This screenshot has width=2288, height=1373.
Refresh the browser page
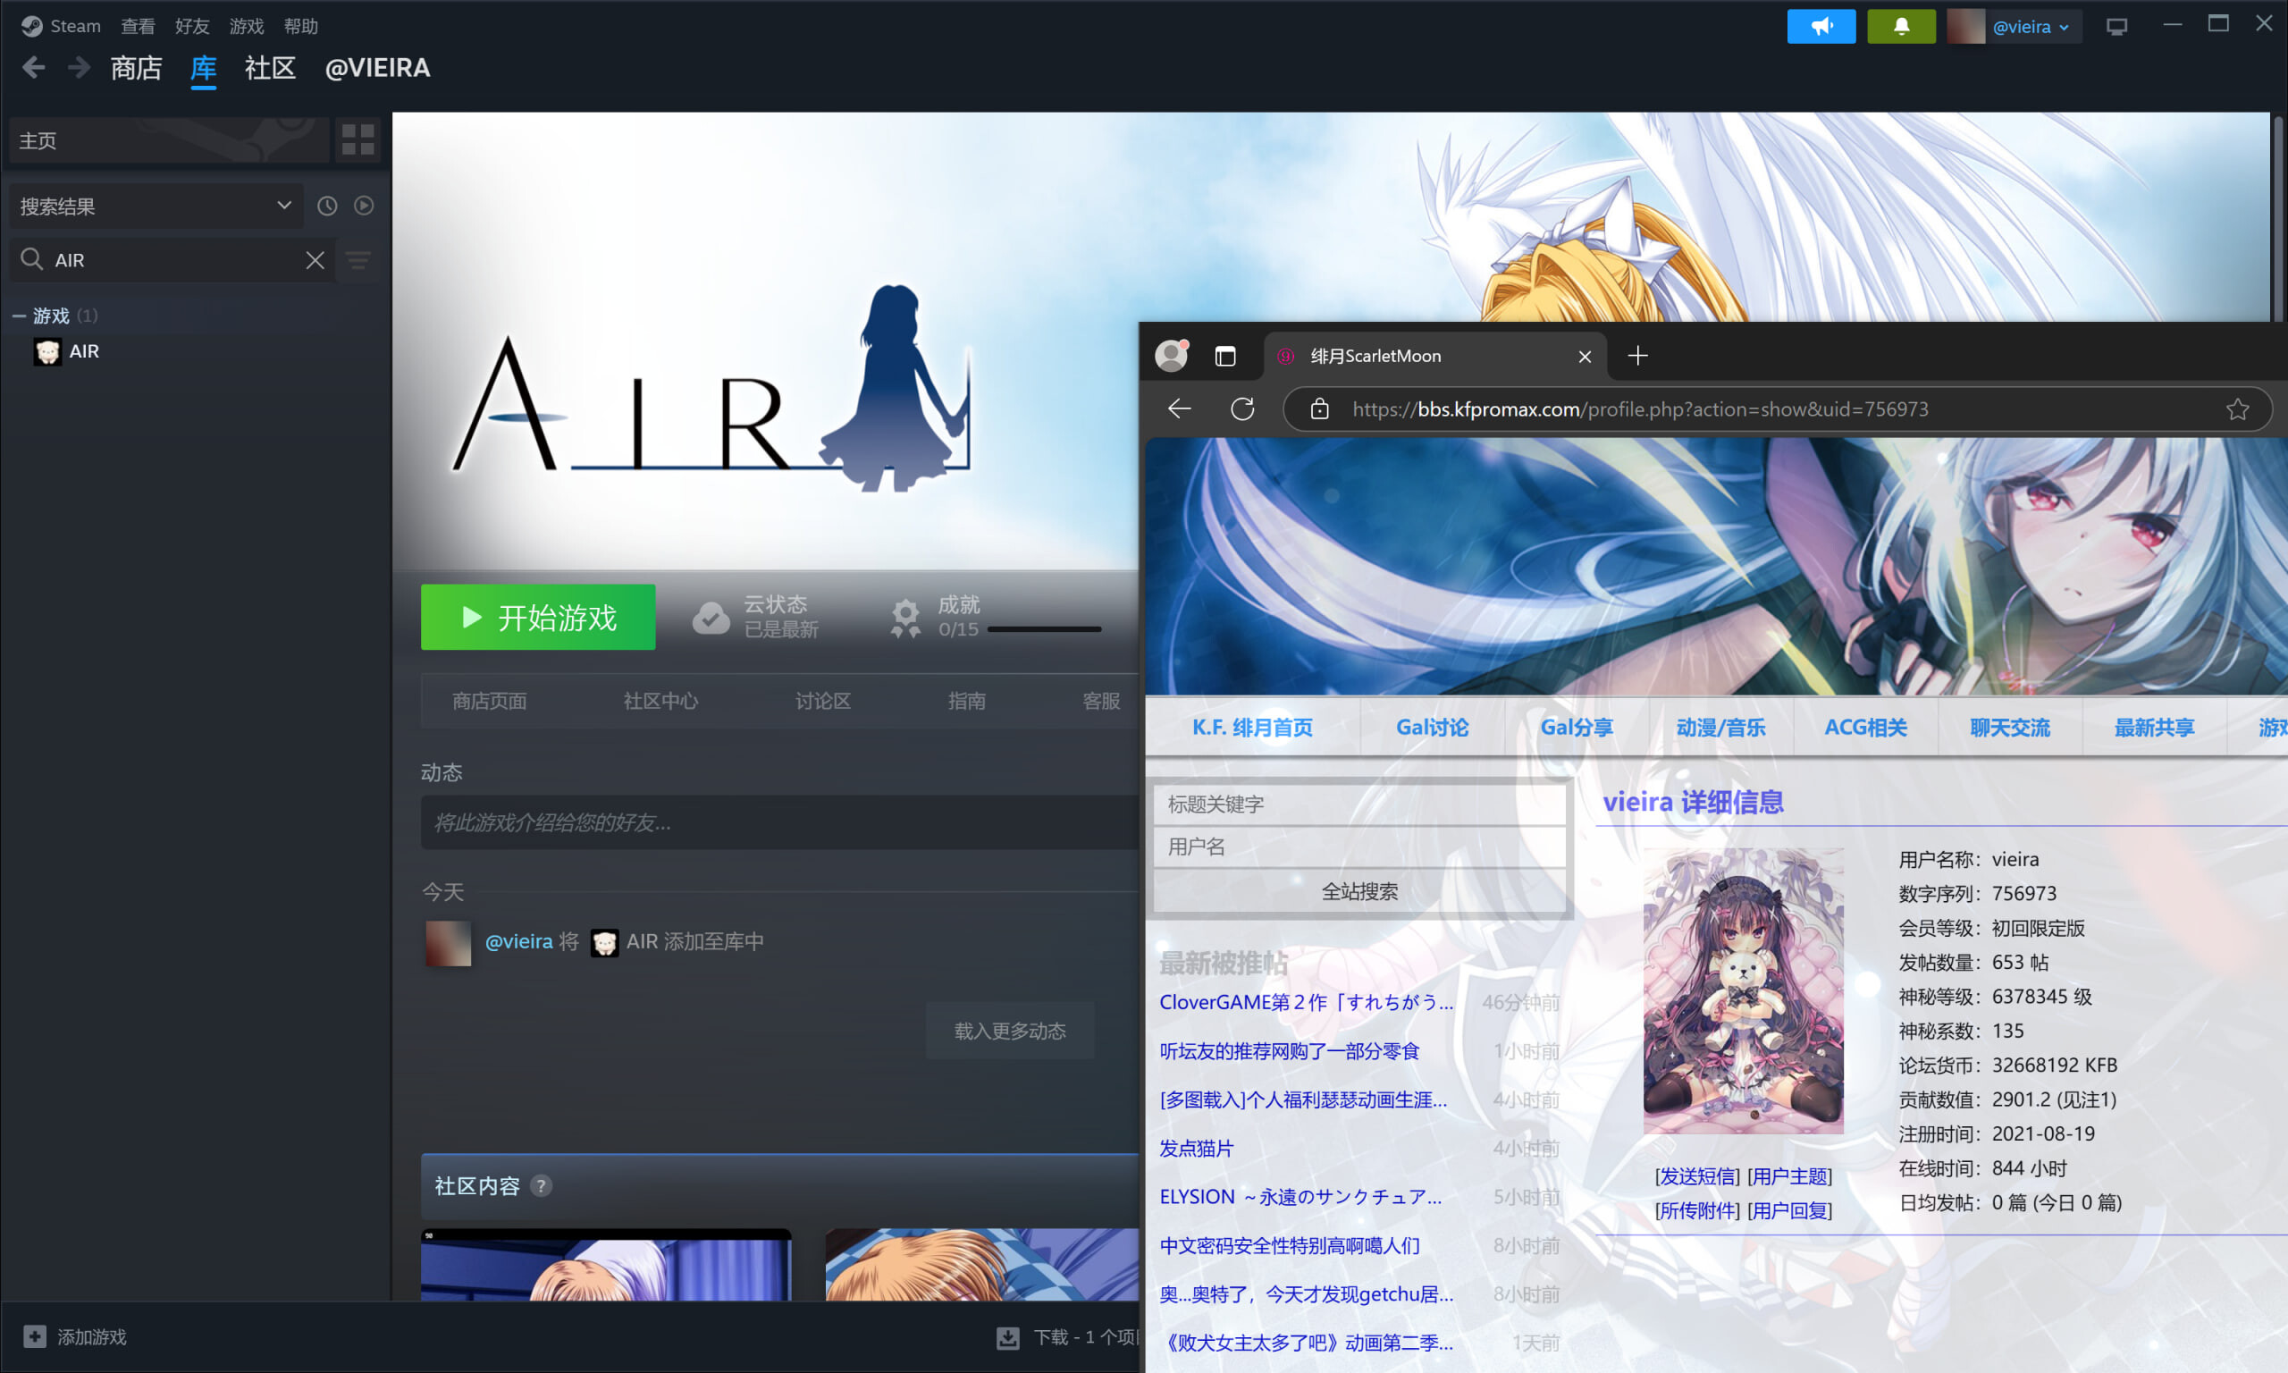1242,409
